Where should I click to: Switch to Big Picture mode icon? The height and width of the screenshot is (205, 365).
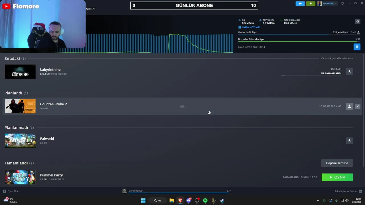[342, 3]
